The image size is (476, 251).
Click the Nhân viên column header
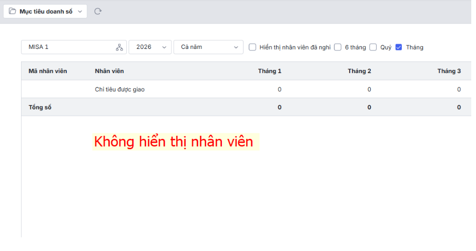[x=109, y=71]
